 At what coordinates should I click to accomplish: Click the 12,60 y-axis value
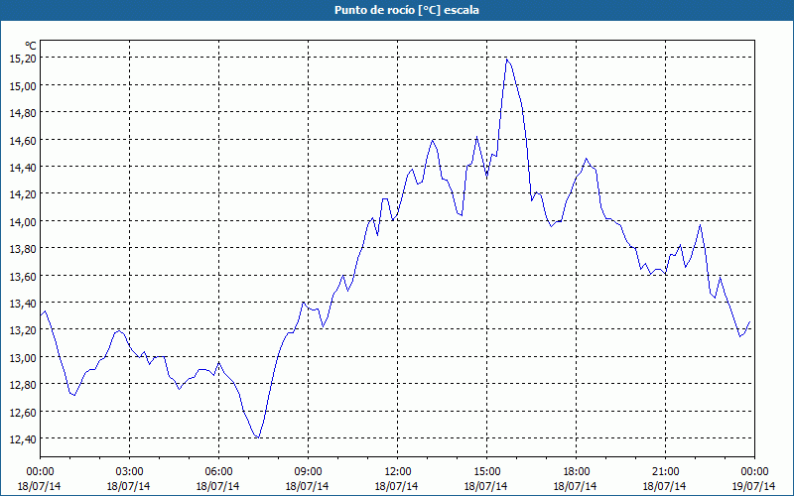pyautogui.click(x=23, y=413)
